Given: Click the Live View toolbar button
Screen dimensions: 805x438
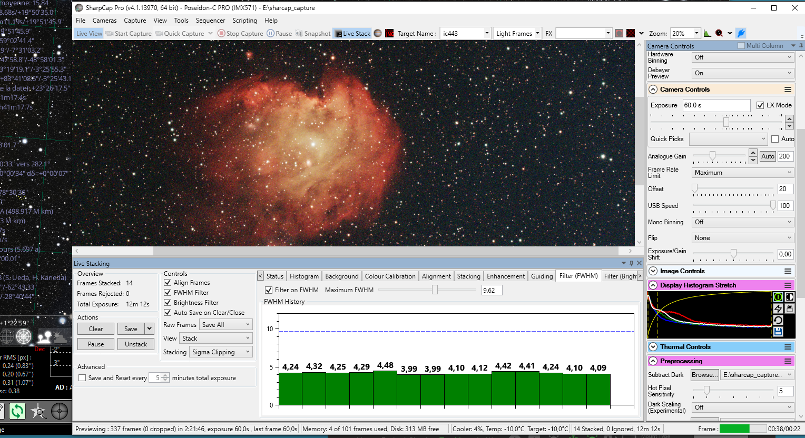Looking at the screenshot, I should pos(89,33).
